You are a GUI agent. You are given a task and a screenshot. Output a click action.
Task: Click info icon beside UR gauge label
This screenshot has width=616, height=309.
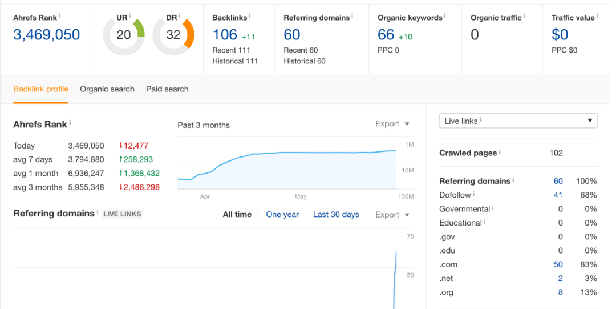pos(130,16)
